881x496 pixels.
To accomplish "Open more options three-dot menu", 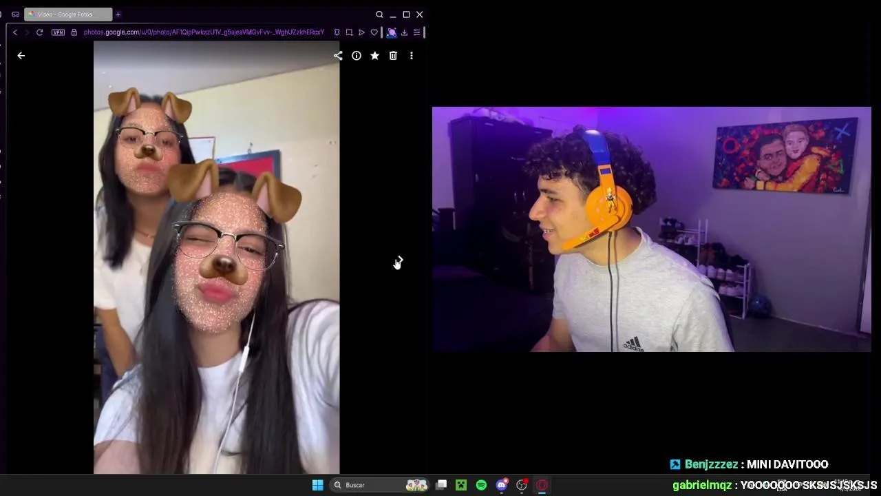I will (412, 56).
